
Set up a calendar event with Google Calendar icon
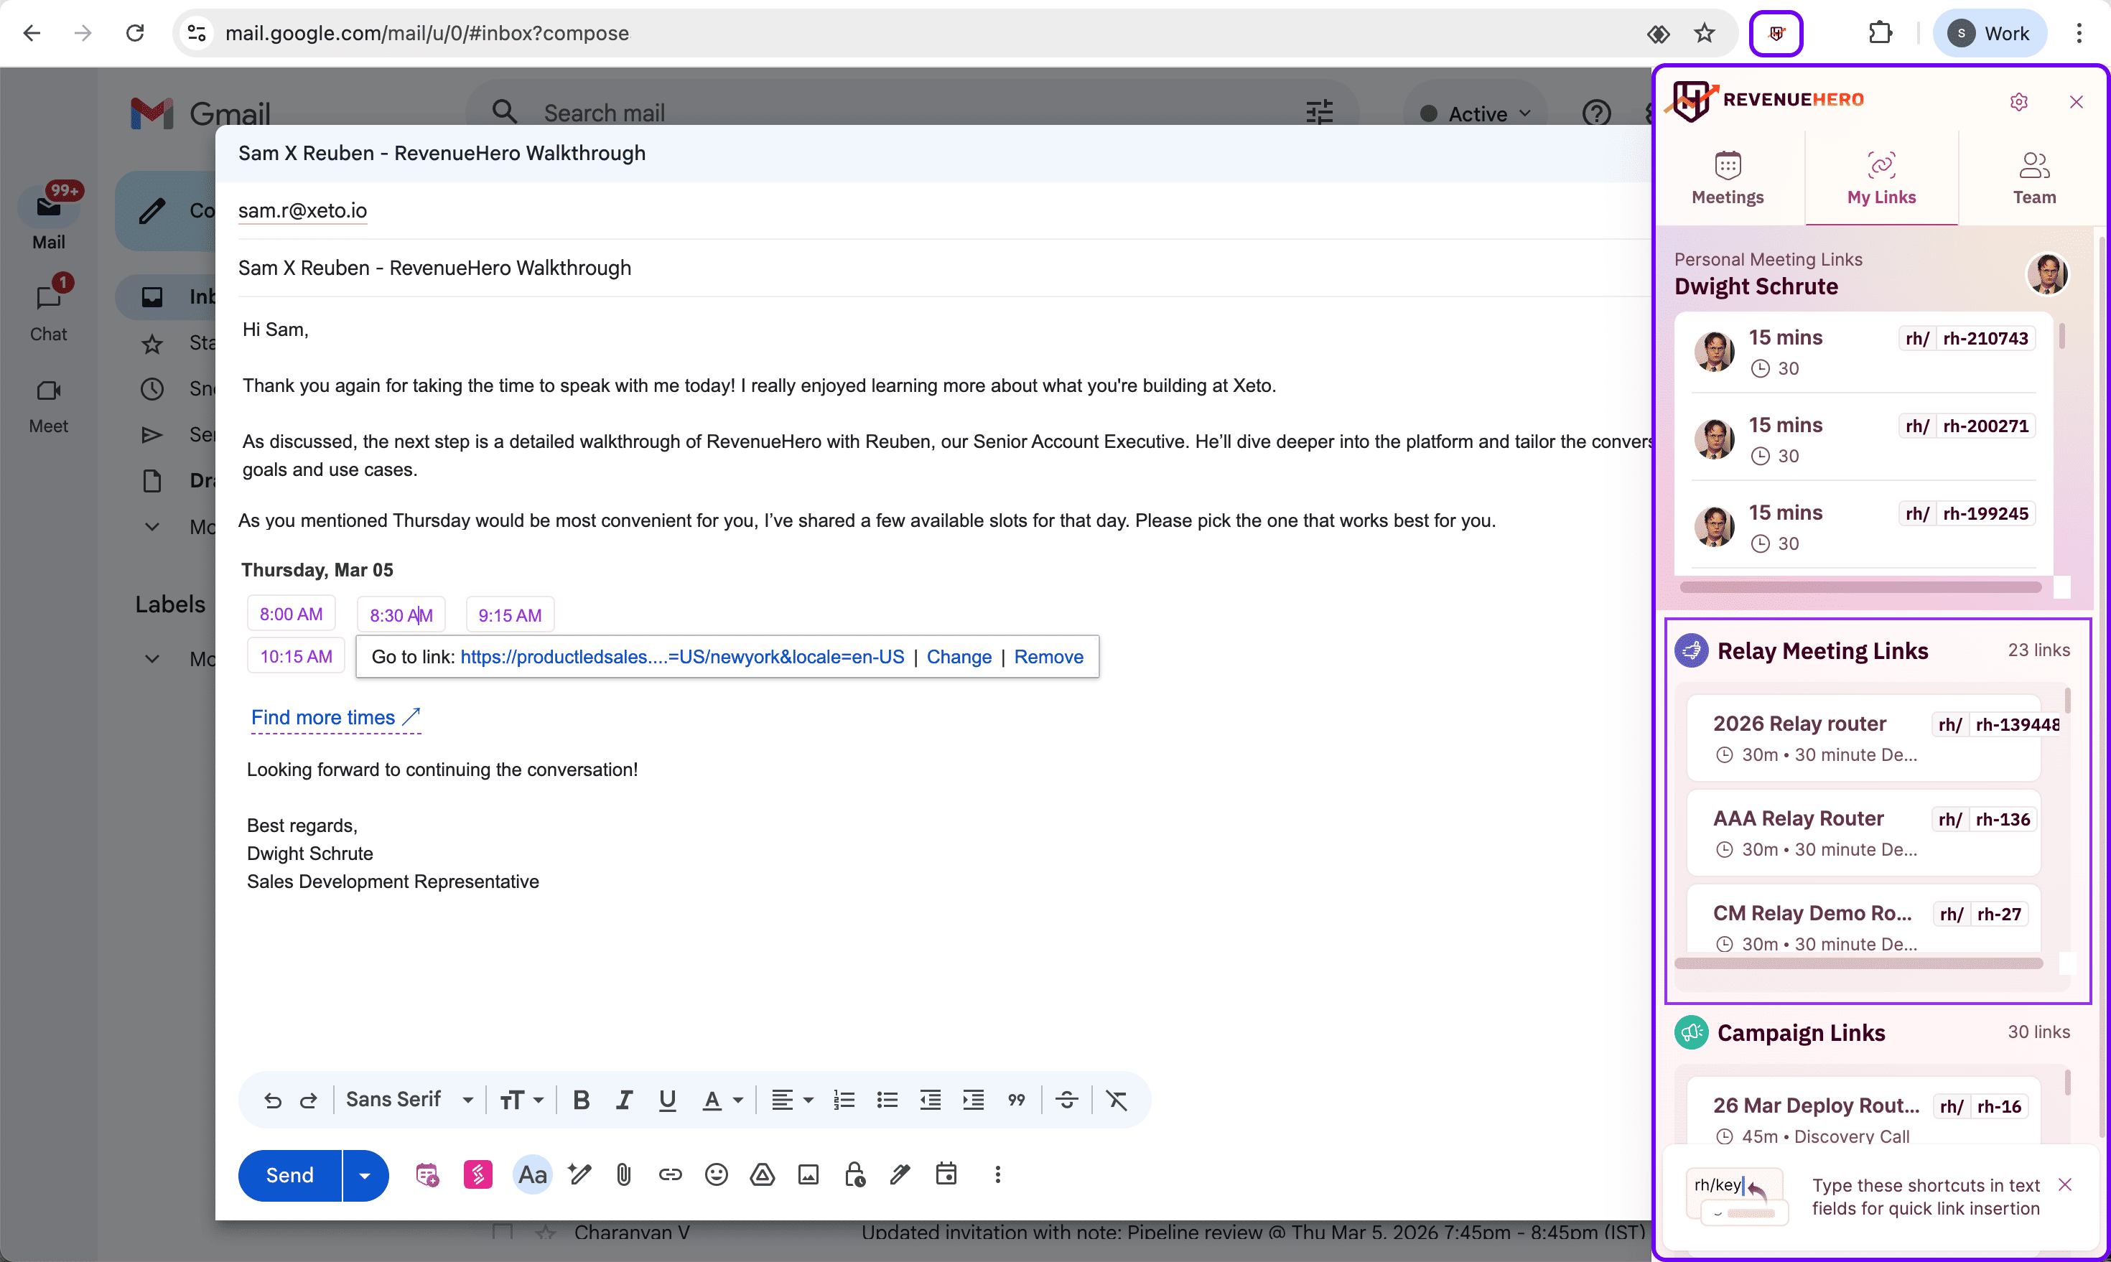946,1174
